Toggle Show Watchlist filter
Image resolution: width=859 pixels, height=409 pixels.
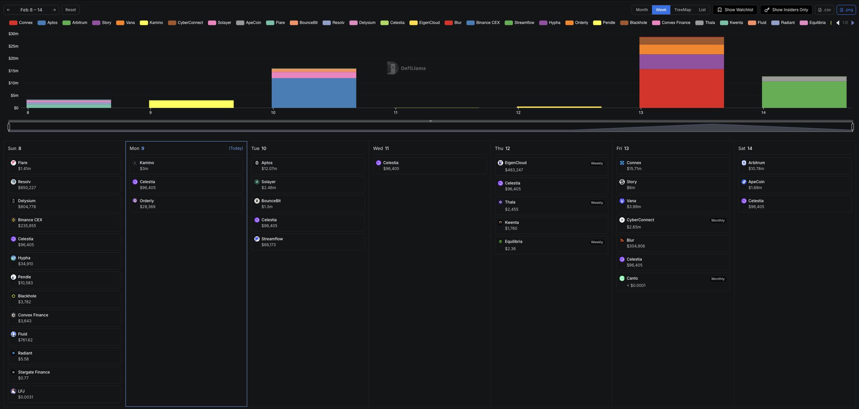[735, 10]
